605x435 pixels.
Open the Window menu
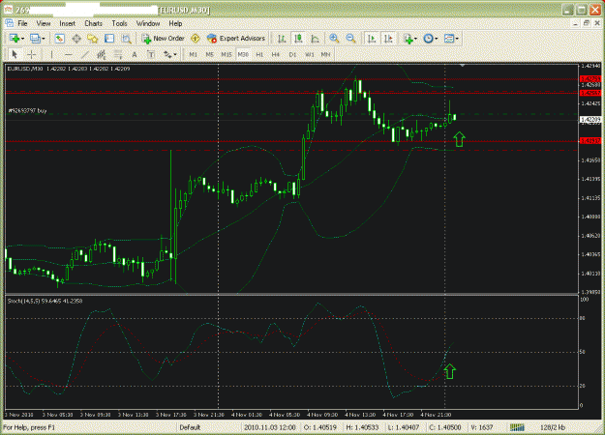(x=148, y=23)
